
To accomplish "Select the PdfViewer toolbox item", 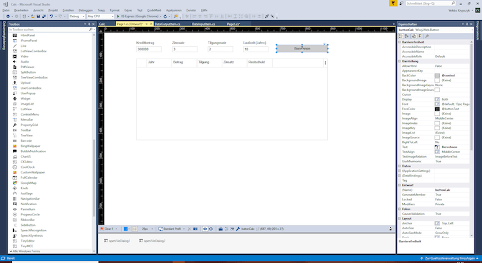I will pos(28,67).
